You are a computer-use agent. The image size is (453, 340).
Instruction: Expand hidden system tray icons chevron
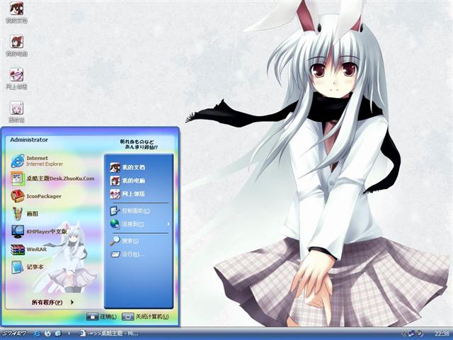(404, 334)
